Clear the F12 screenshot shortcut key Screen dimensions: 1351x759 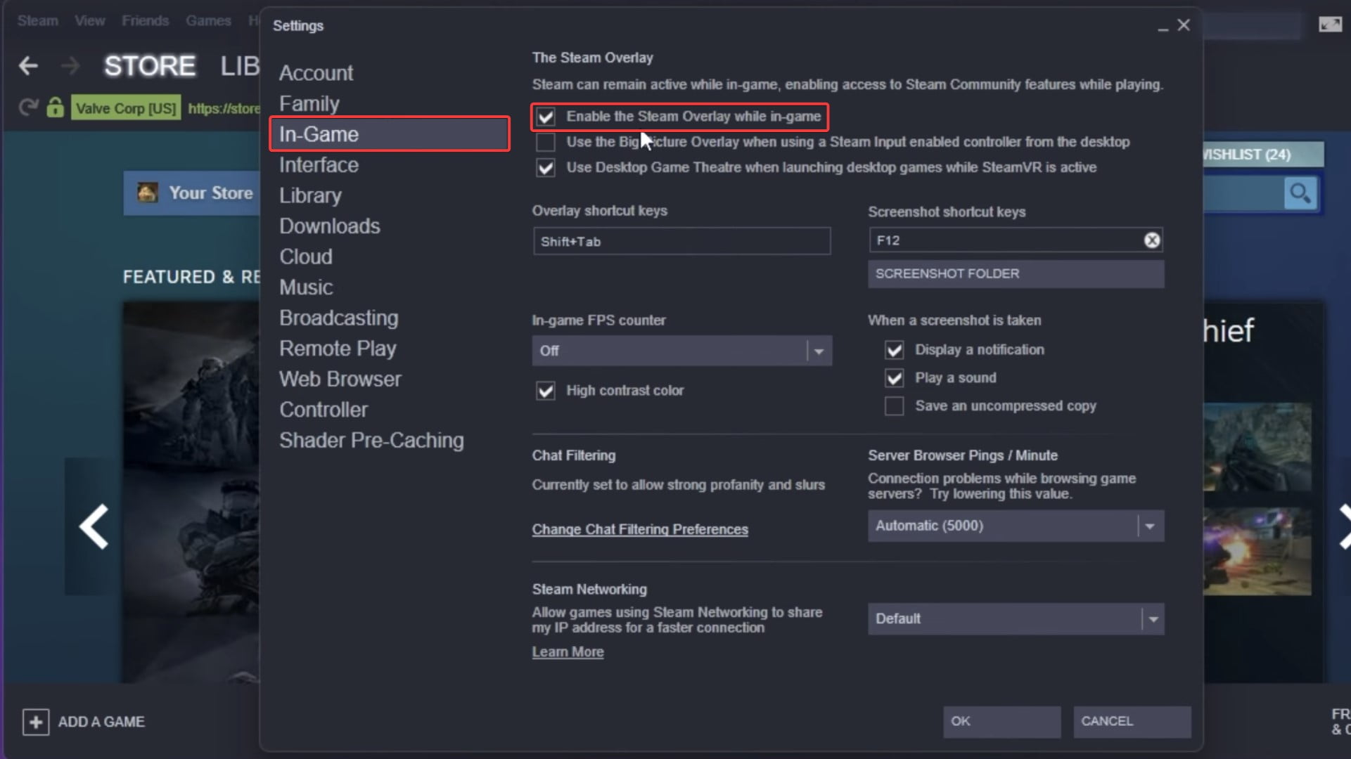(1151, 240)
